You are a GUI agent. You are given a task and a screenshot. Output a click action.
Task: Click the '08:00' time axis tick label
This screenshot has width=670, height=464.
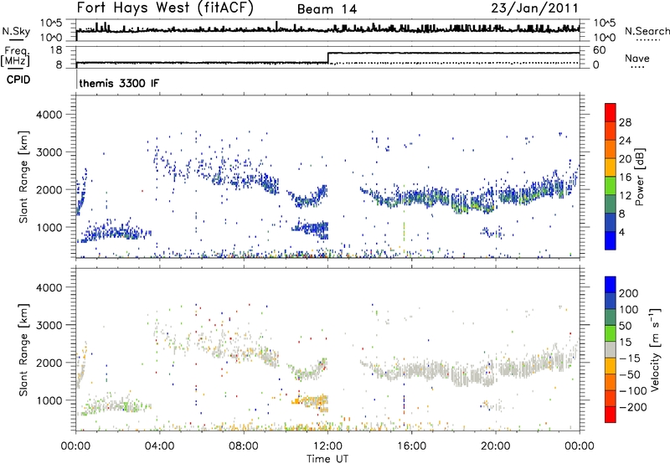(x=244, y=446)
